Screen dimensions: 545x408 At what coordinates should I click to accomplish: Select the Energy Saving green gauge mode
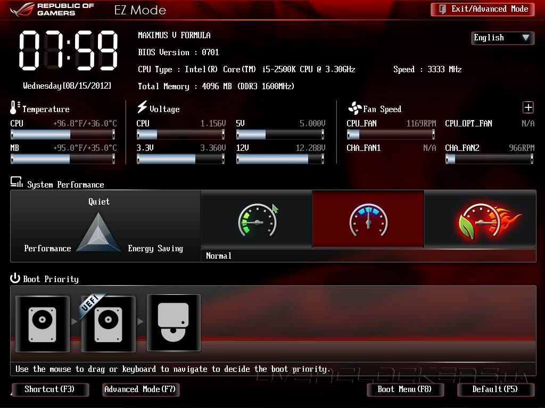pyautogui.click(x=257, y=219)
